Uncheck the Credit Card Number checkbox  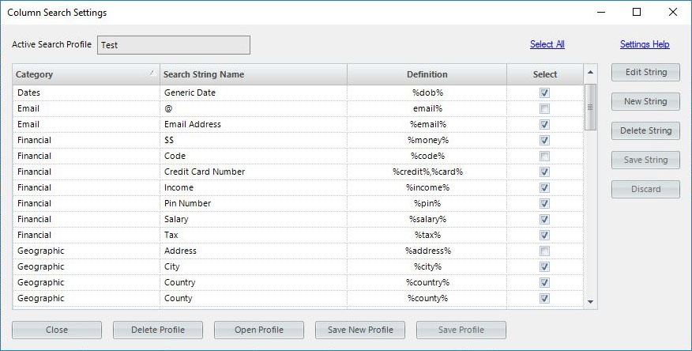click(x=545, y=172)
